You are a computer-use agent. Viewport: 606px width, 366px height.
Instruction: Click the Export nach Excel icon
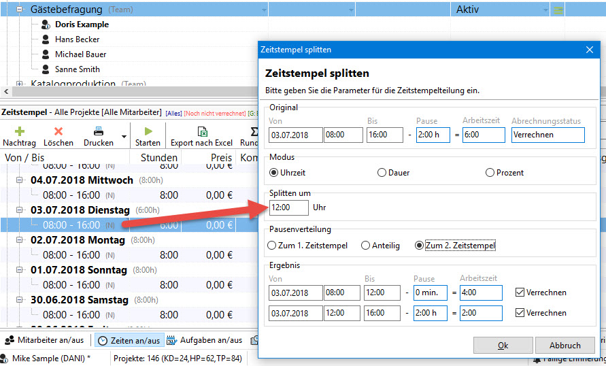coord(202,131)
